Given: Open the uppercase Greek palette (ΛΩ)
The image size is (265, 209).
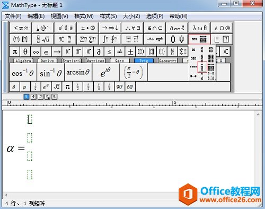Looking at the screenshot, I should pos(222,28).
